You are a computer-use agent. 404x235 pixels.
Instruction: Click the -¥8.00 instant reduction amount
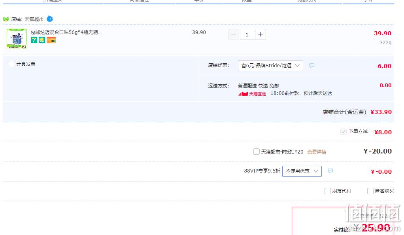pos(381,132)
